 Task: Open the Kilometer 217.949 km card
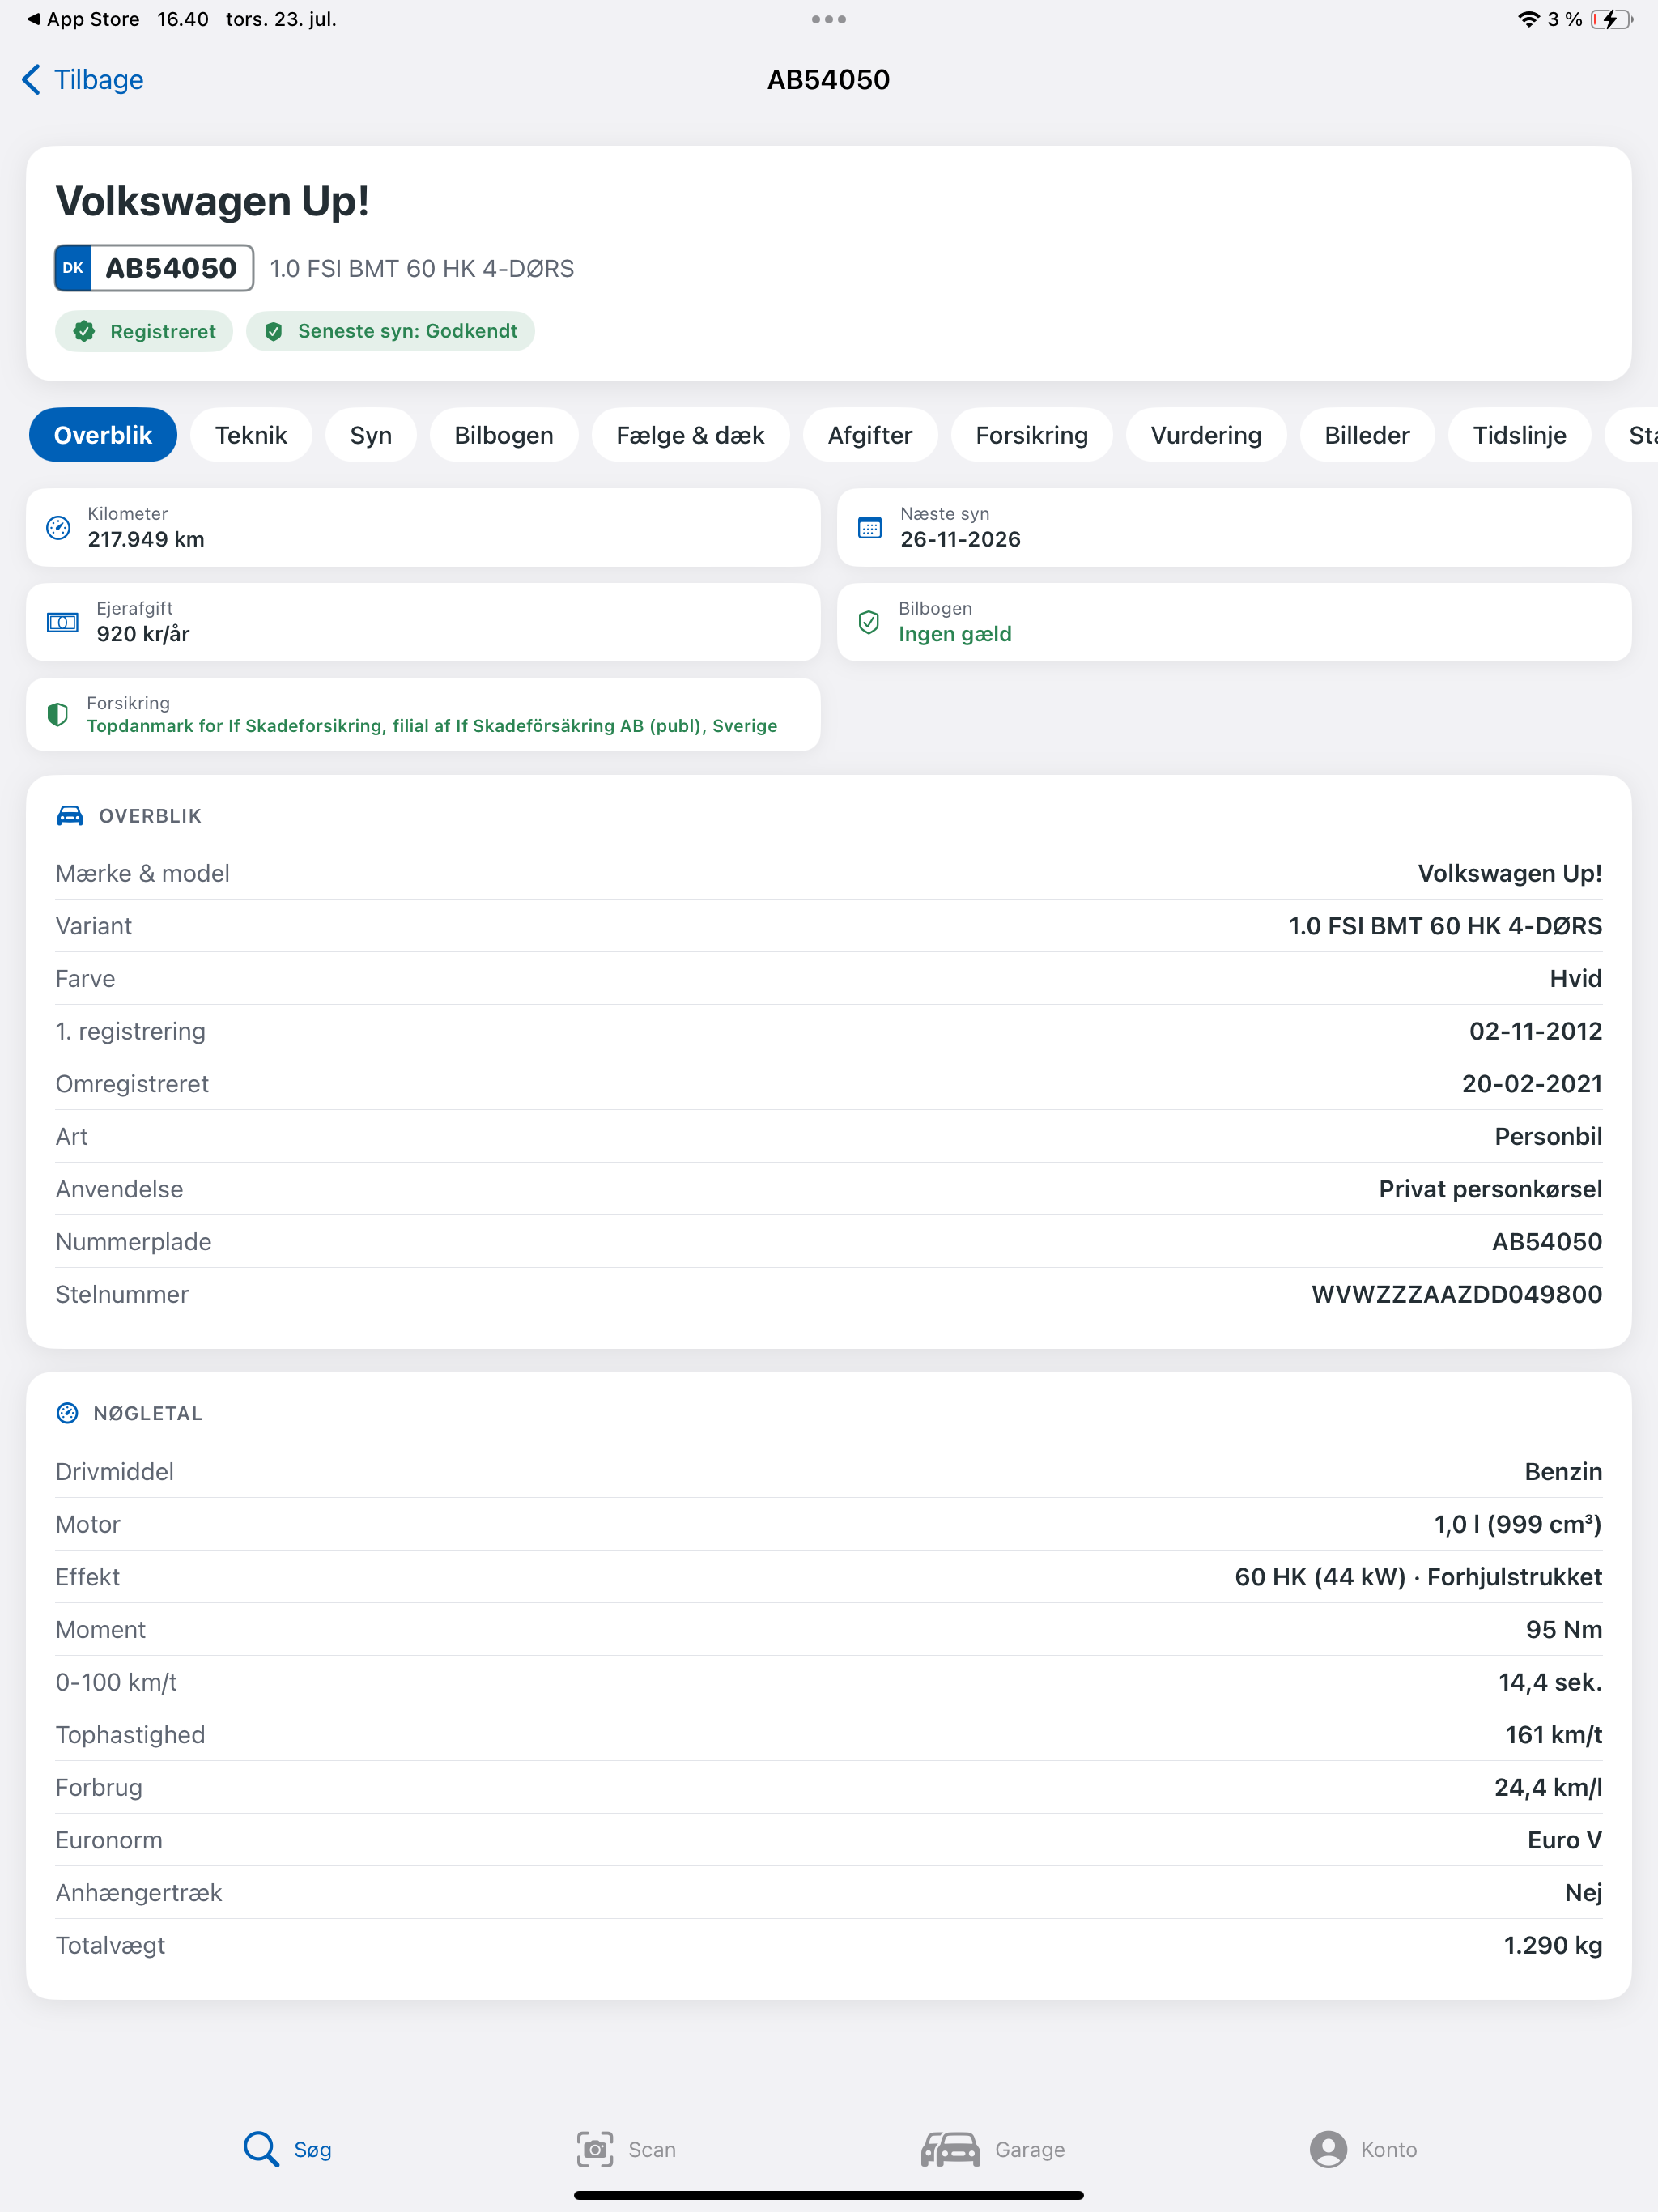tap(423, 528)
